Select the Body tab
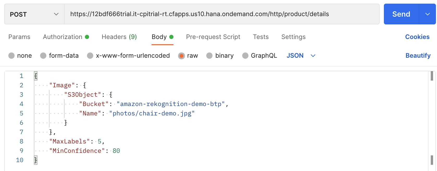437x171 pixels. tap(159, 37)
